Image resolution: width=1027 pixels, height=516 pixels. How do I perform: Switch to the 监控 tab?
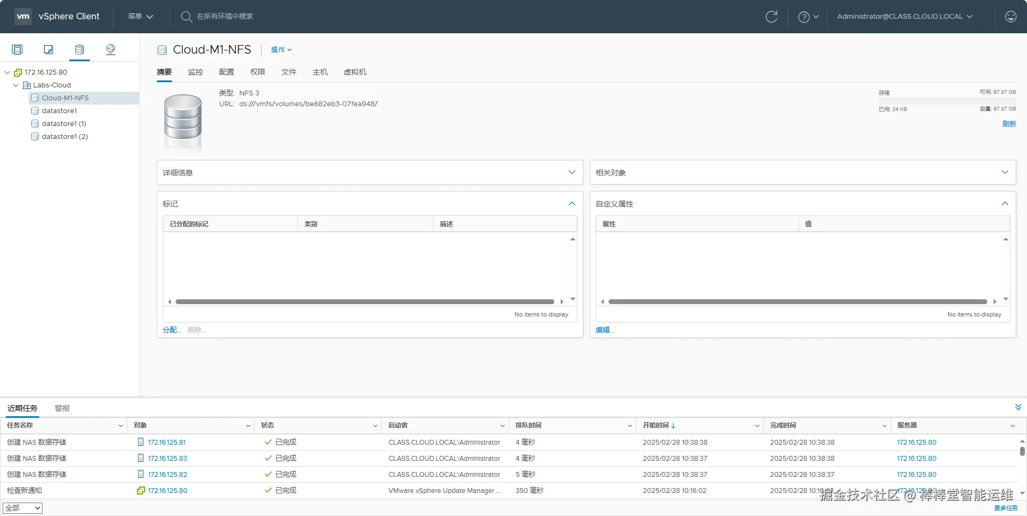click(196, 72)
